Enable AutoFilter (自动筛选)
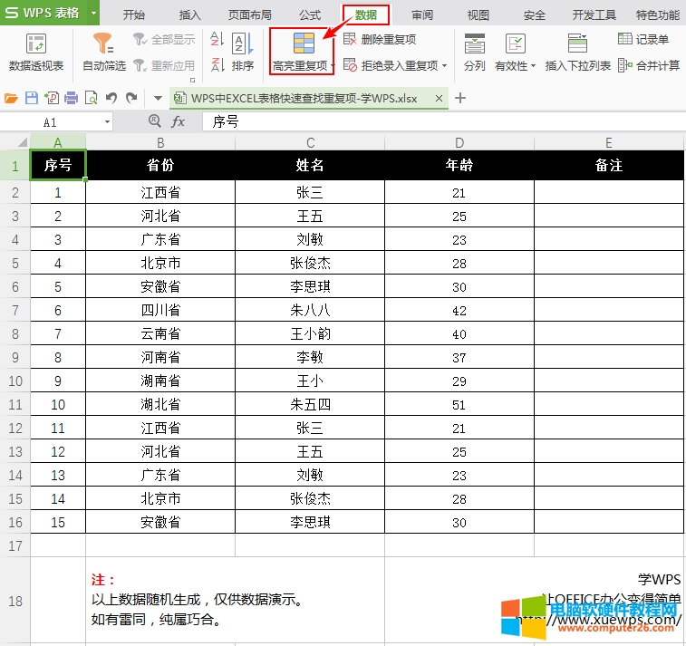The width and height of the screenshot is (686, 646). click(104, 53)
